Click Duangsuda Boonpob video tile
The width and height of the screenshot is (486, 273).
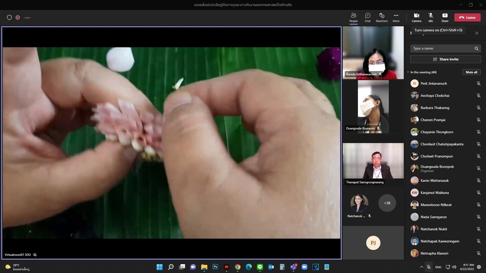(x=373, y=107)
